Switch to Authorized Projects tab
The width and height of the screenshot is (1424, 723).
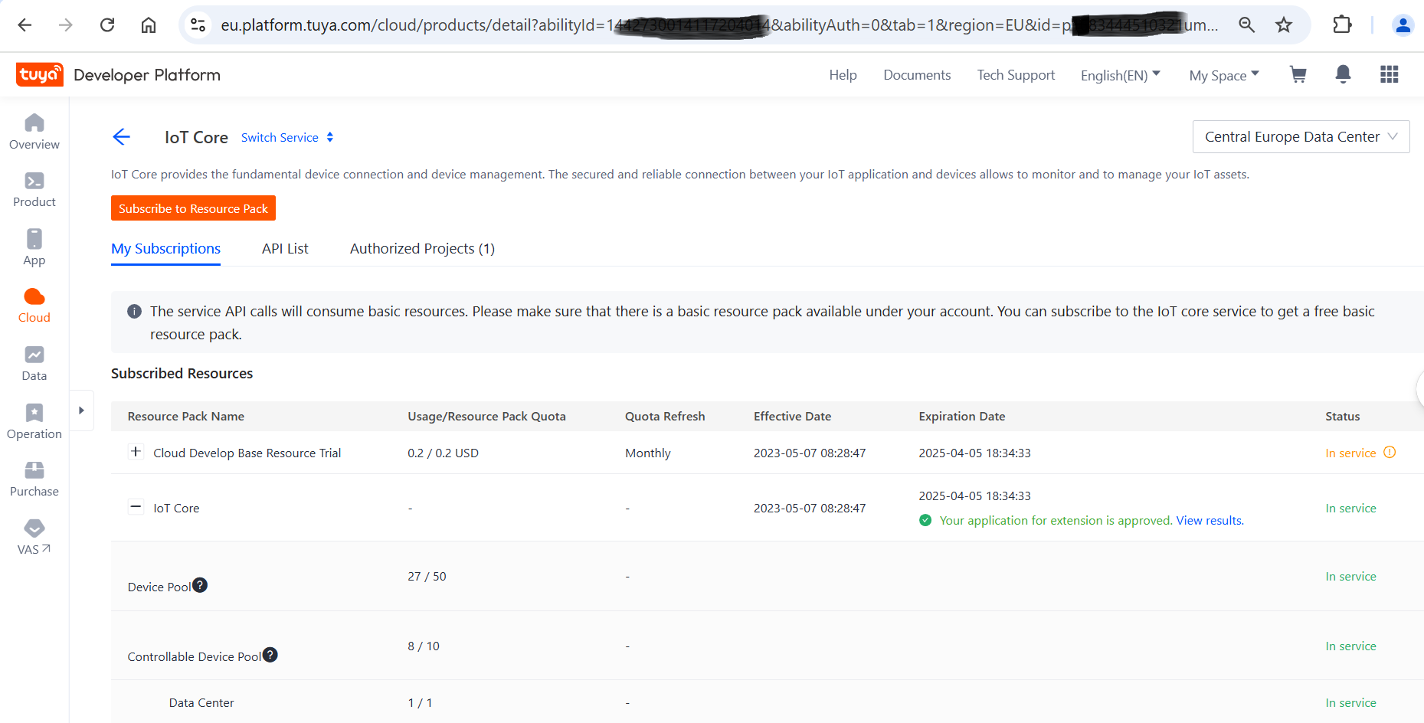click(x=422, y=249)
